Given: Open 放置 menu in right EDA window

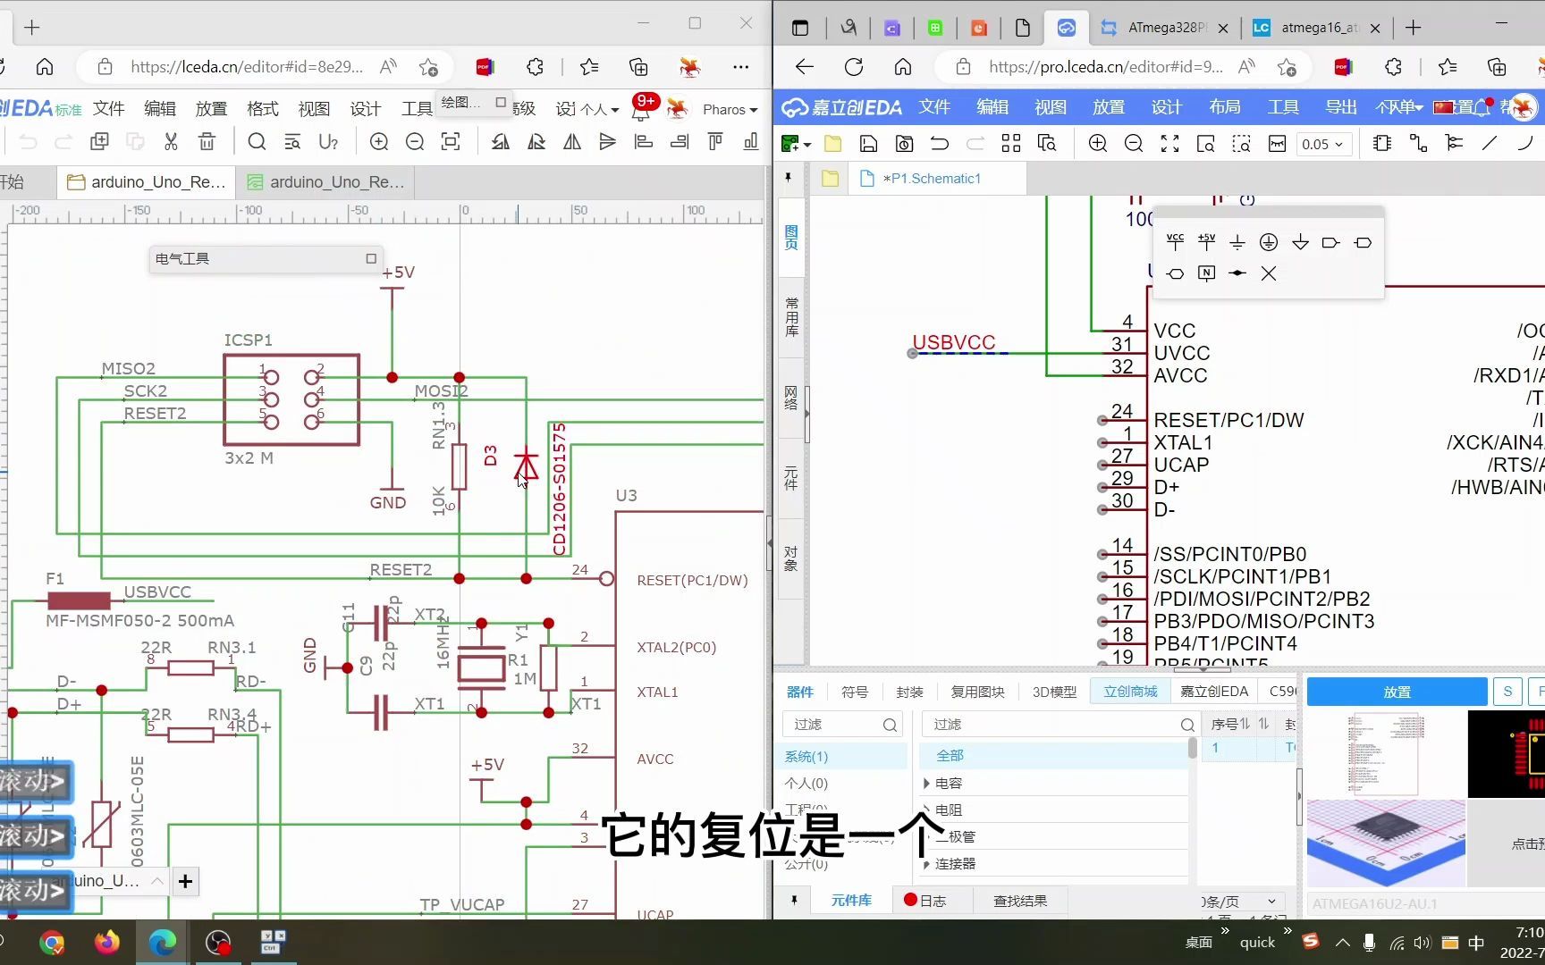Looking at the screenshot, I should tap(1109, 107).
